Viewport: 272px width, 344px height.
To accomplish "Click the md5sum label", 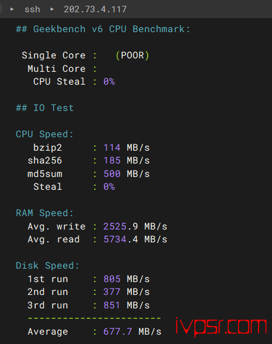I will point(45,174).
